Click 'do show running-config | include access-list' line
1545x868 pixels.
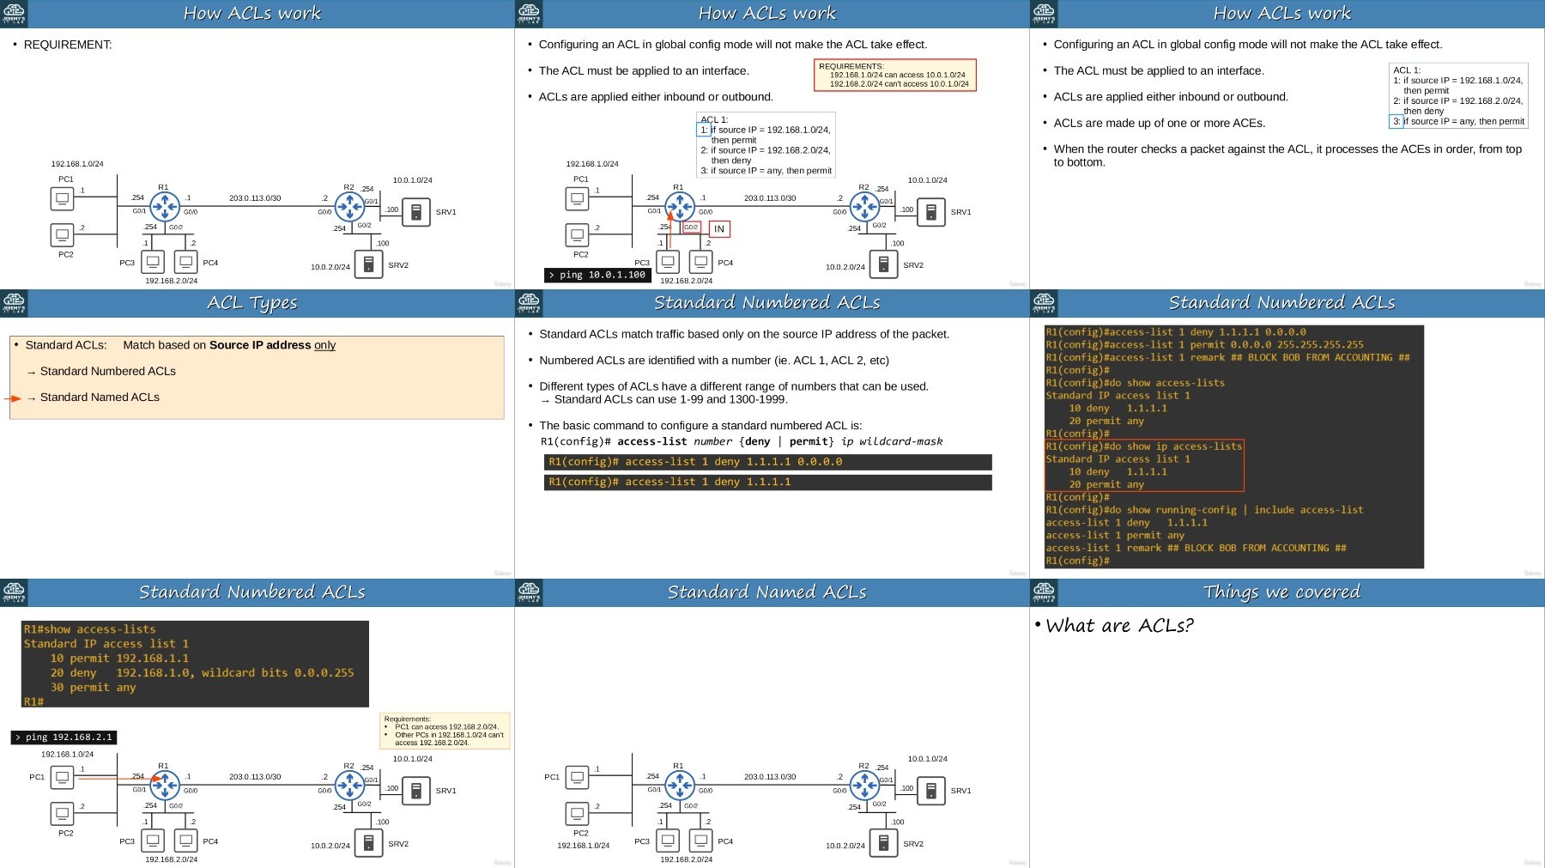coord(1204,510)
